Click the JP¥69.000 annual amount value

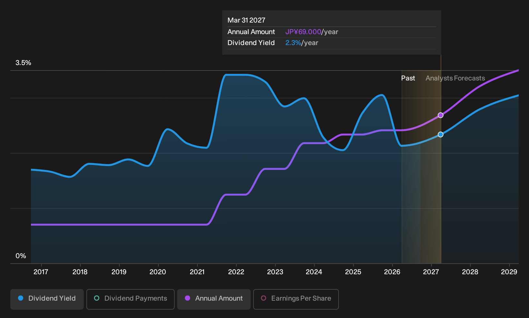click(x=303, y=32)
